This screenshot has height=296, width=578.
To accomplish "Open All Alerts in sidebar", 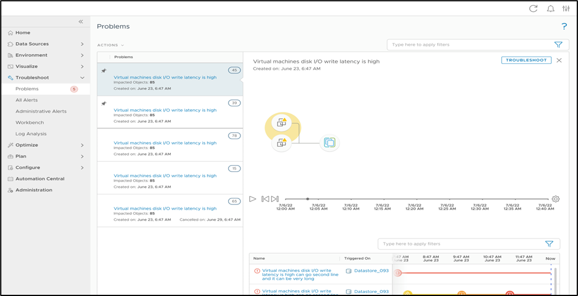I will [x=27, y=100].
